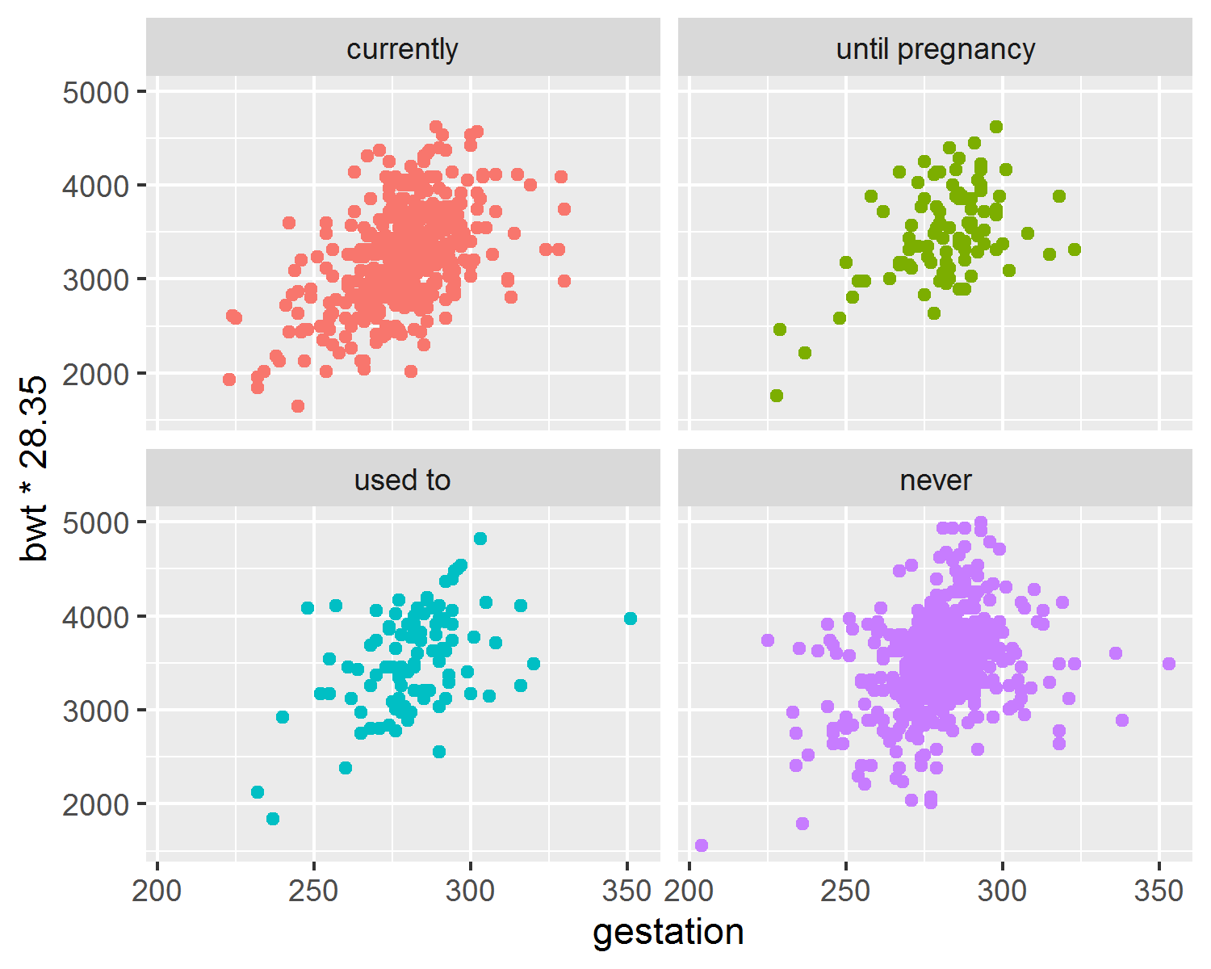Click the 5000 y-axis label of top row

click(95, 92)
